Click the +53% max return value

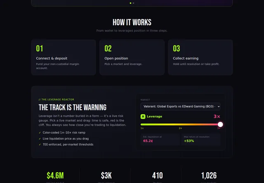pos(189,141)
